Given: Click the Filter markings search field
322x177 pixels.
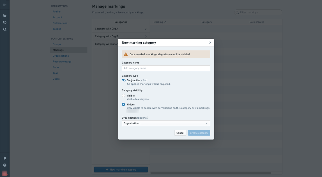Looking at the screenshot, I should pyautogui.click(x=258, y=12).
